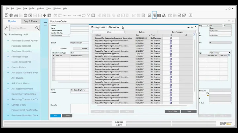Click the orange link arrow near Discount
238x133 pixels.
[x=208, y=95]
